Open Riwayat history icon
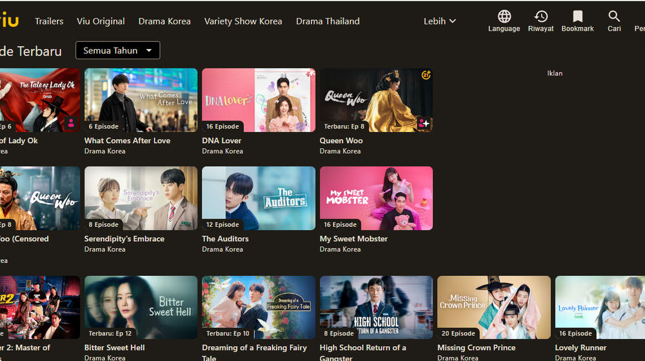Screen dimensions: 645x361 click(541, 17)
